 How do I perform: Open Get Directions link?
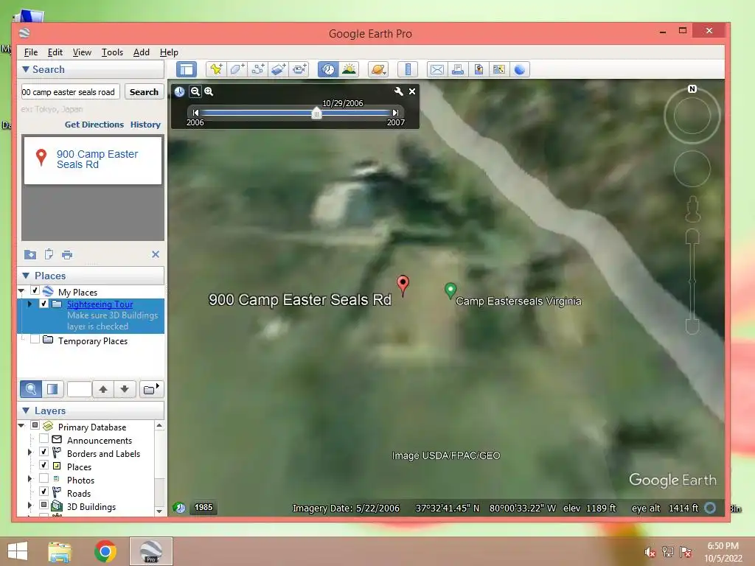pyautogui.click(x=94, y=125)
